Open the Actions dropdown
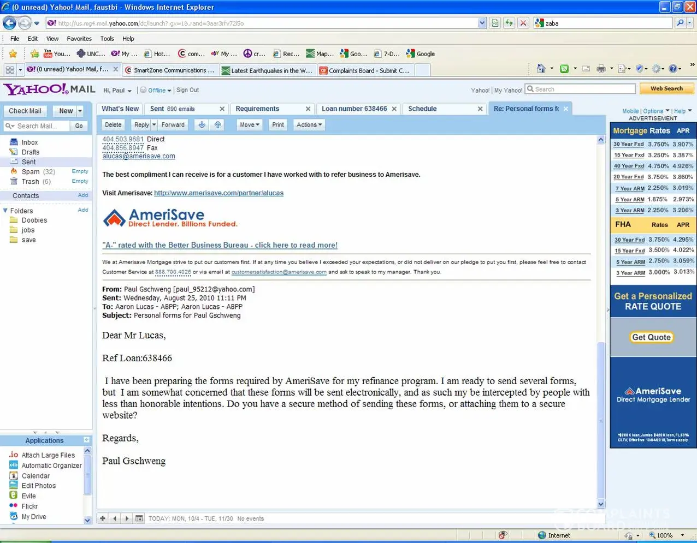Screen dimensions: 697x543 (309, 124)
